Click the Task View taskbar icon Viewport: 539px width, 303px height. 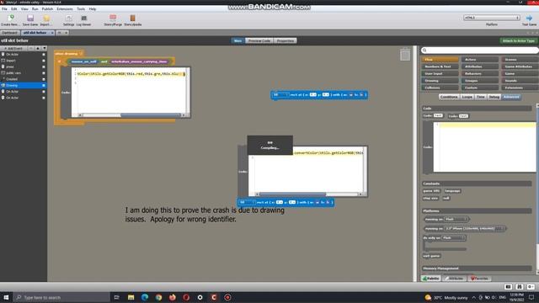tap(117, 297)
